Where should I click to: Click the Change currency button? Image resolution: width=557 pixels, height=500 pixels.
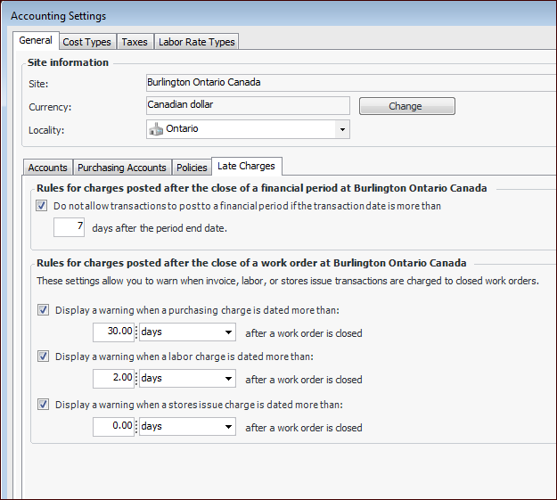click(x=406, y=106)
